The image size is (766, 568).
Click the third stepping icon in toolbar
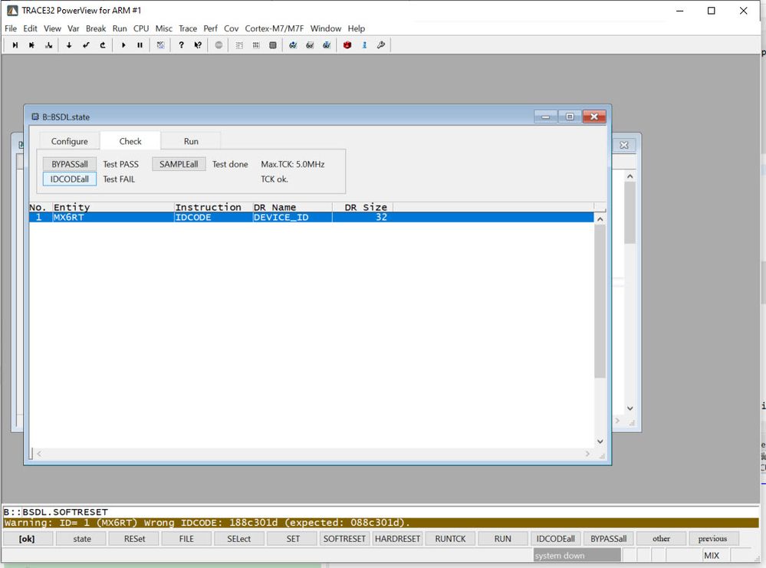(48, 45)
